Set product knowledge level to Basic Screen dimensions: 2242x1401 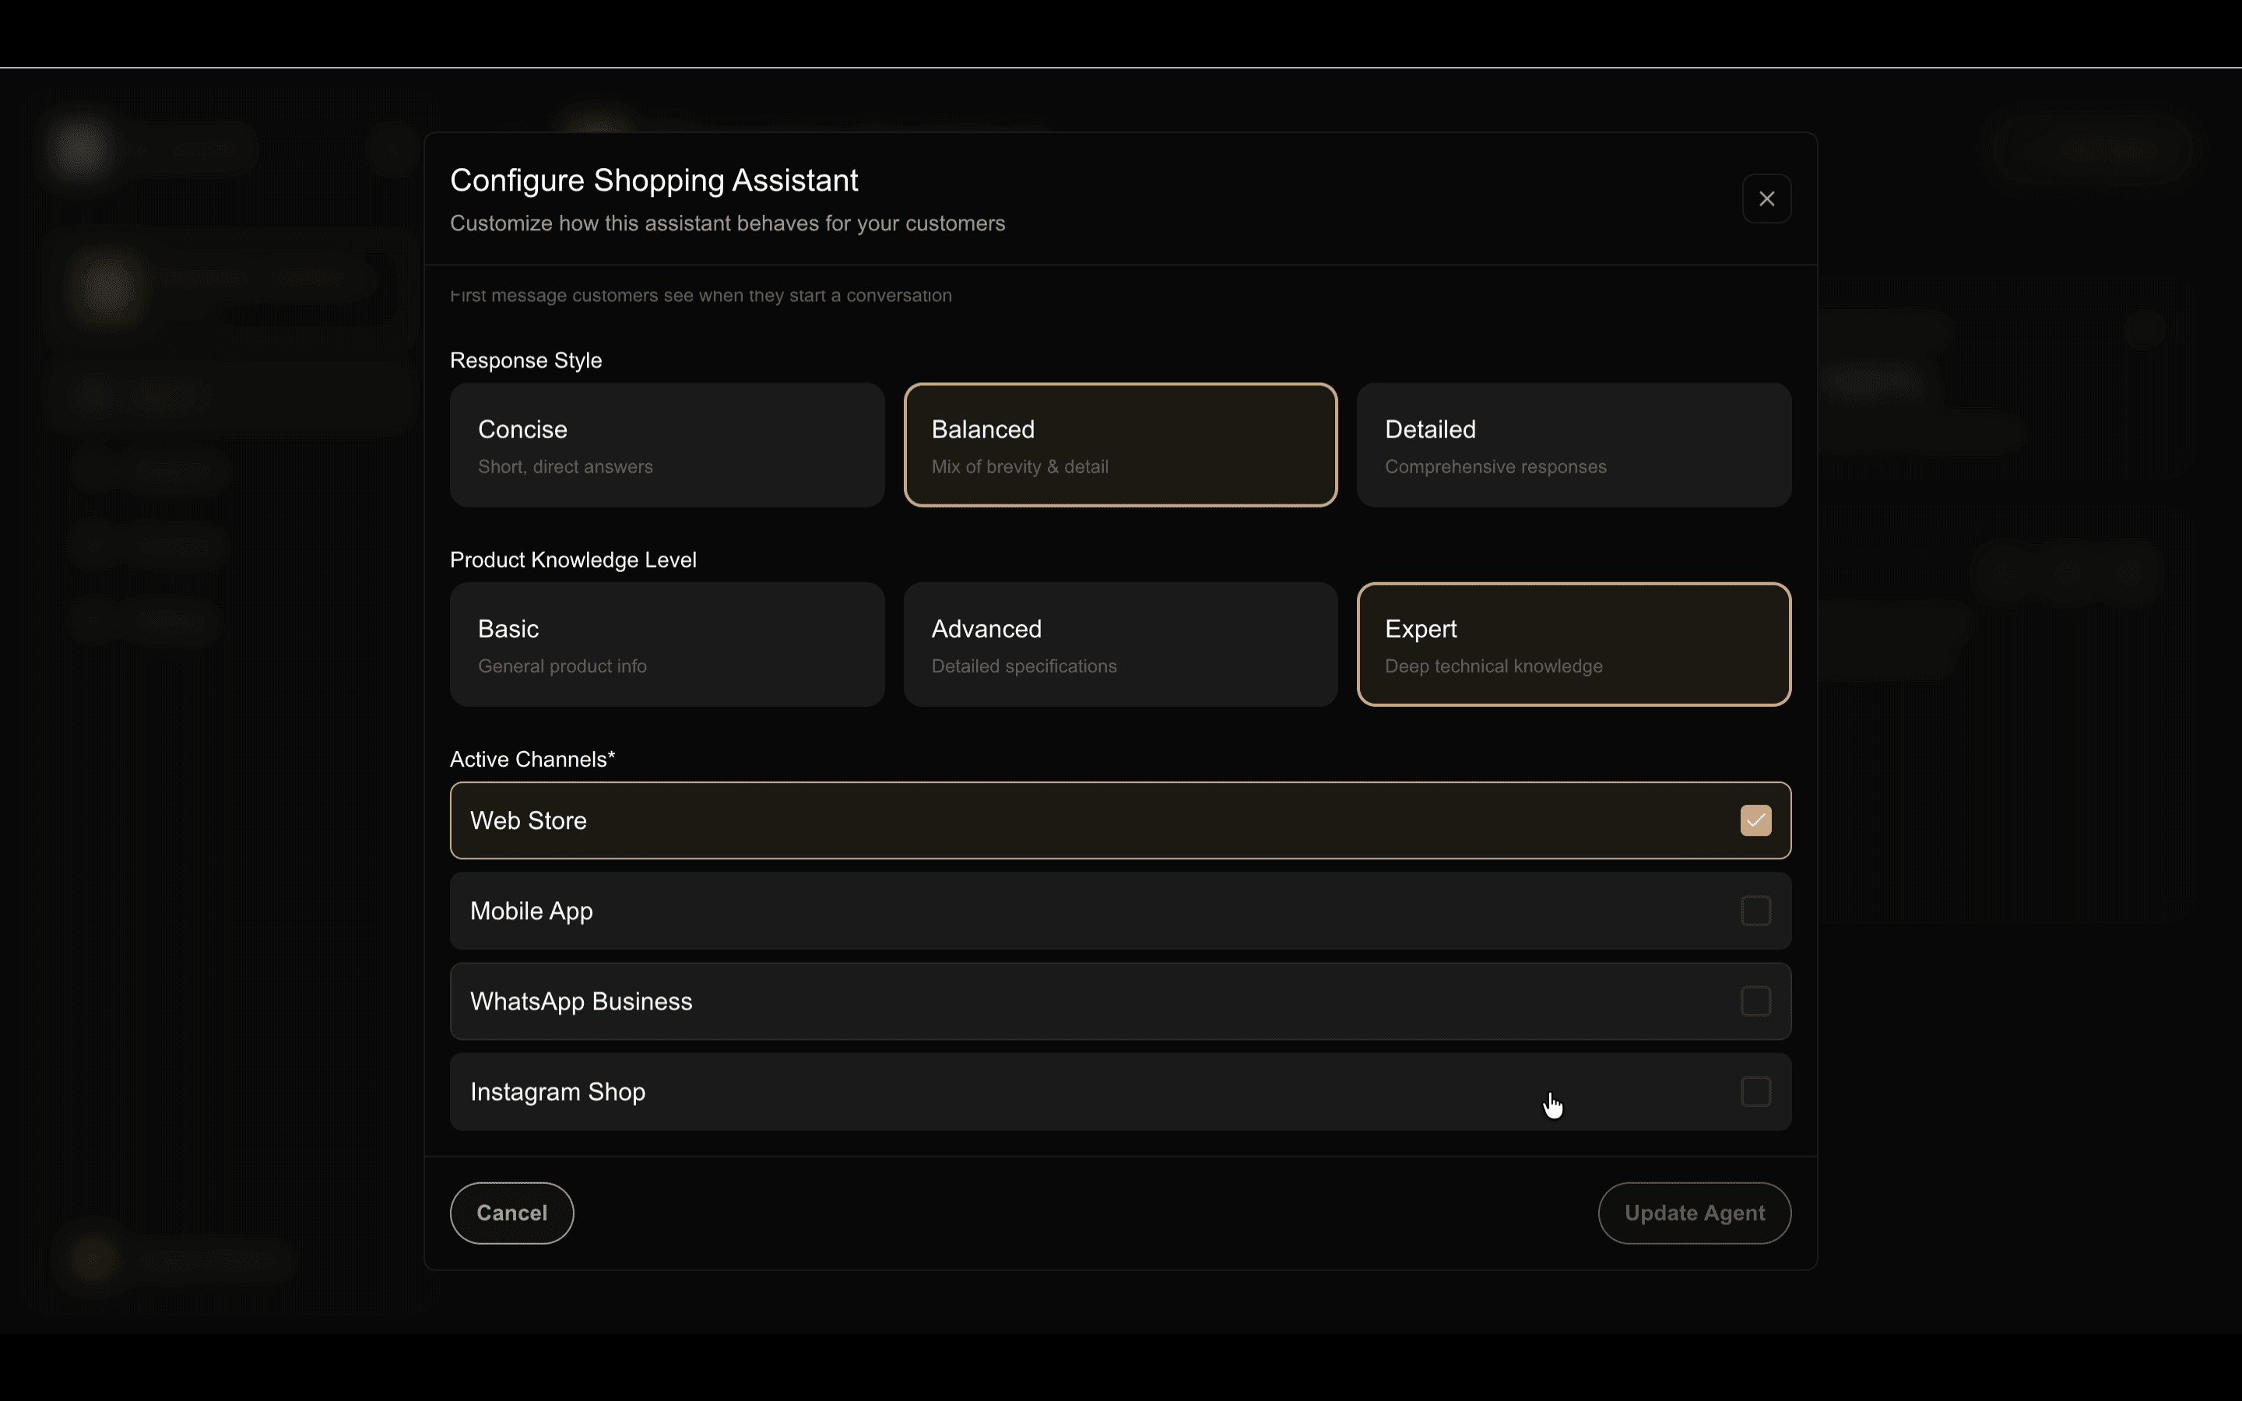click(x=666, y=644)
